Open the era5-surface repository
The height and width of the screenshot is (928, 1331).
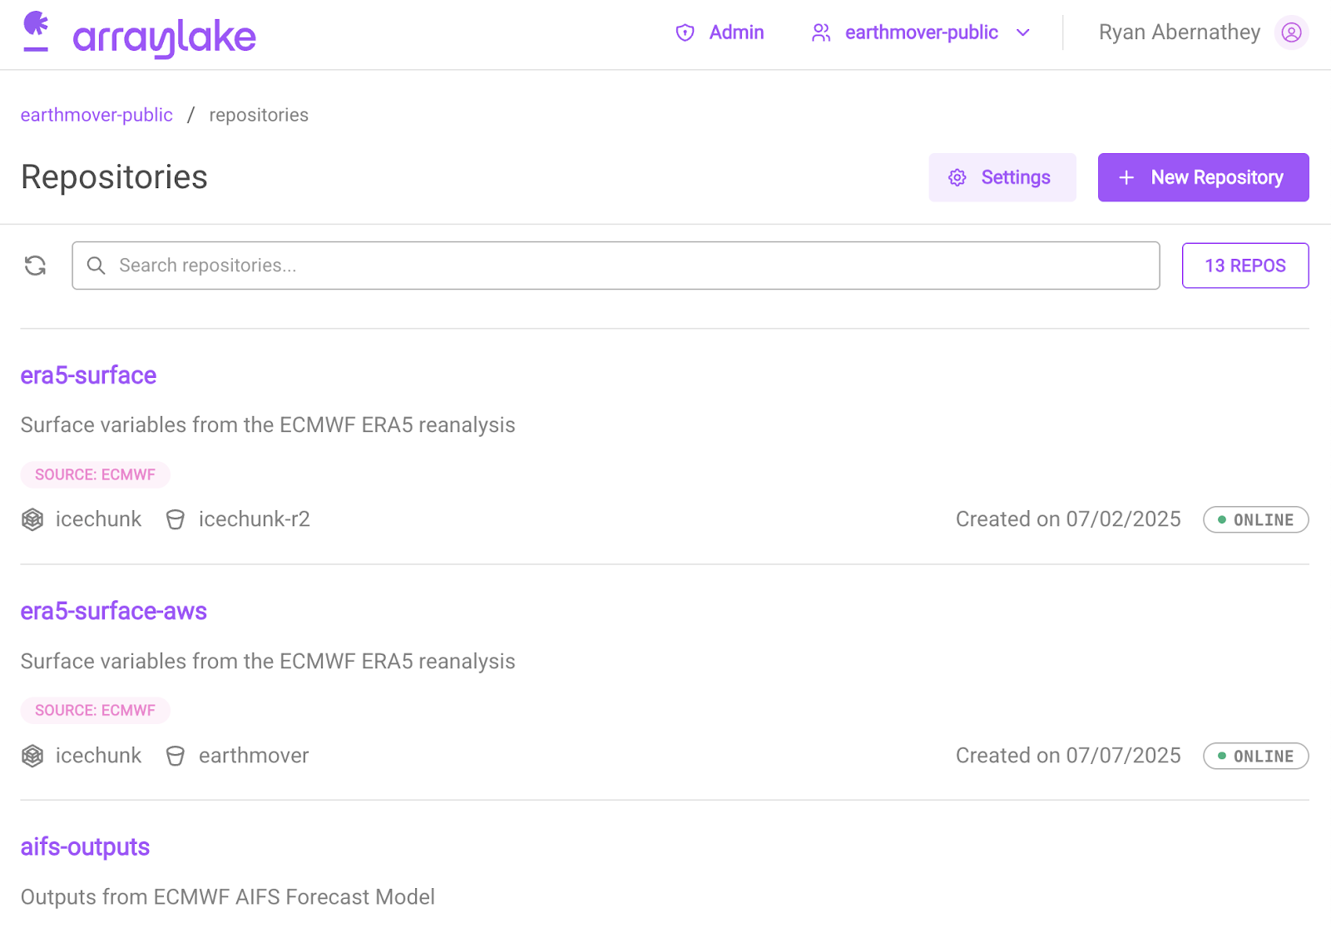pos(88,375)
